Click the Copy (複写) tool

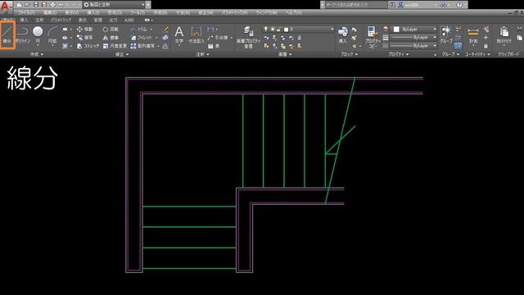pyautogui.click(x=85, y=38)
